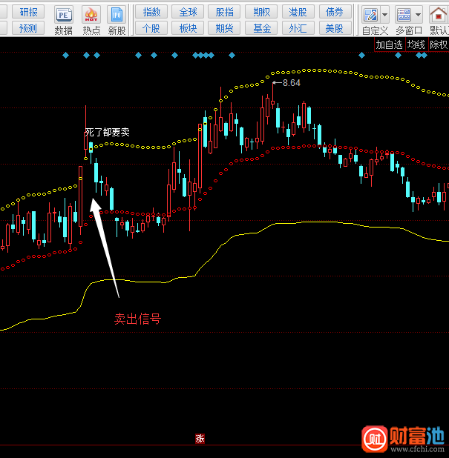The image size is (449, 458).
Task: Select the 期货 futures button
Action: click(x=225, y=29)
